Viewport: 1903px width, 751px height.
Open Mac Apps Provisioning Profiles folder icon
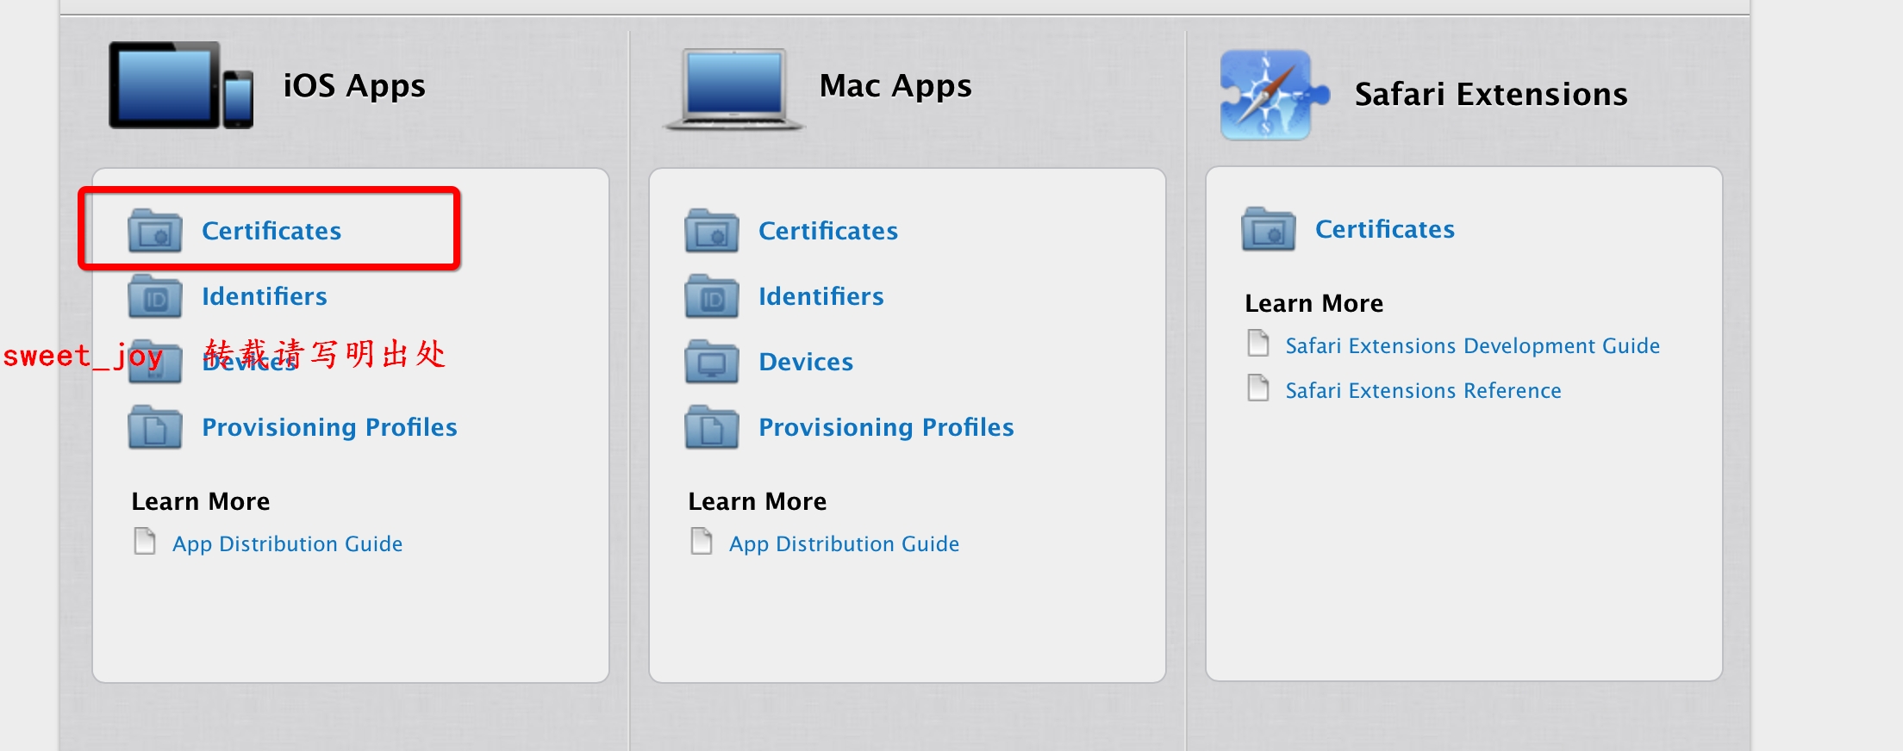coord(712,427)
